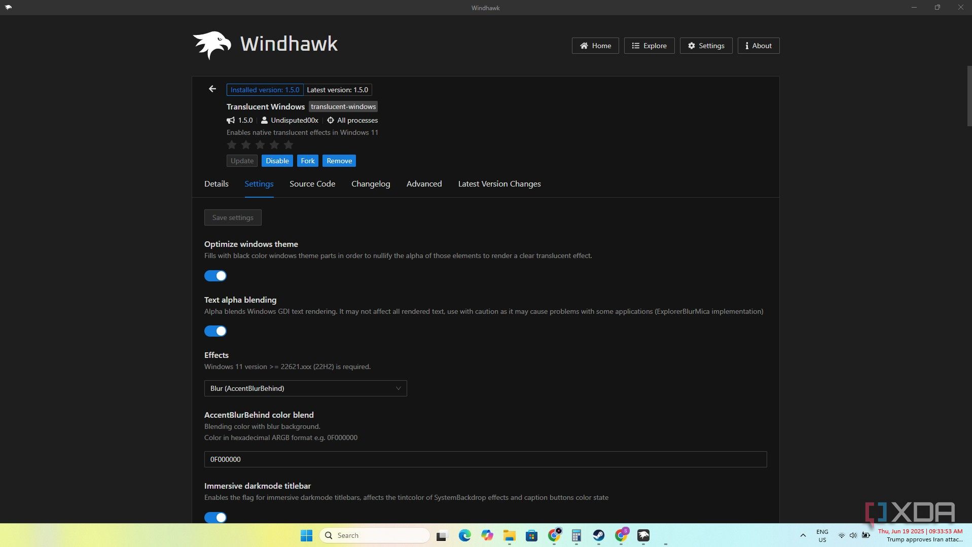Select the Settings tab of the mod
The width and height of the screenshot is (972, 547).
[x=259, y=184]
